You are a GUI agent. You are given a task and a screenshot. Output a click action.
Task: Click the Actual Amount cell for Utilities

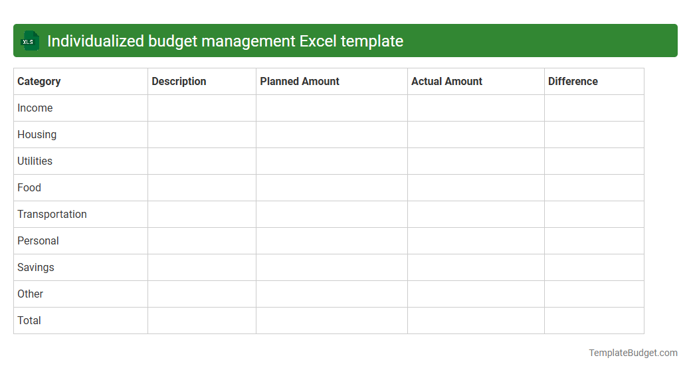[476, 161]
